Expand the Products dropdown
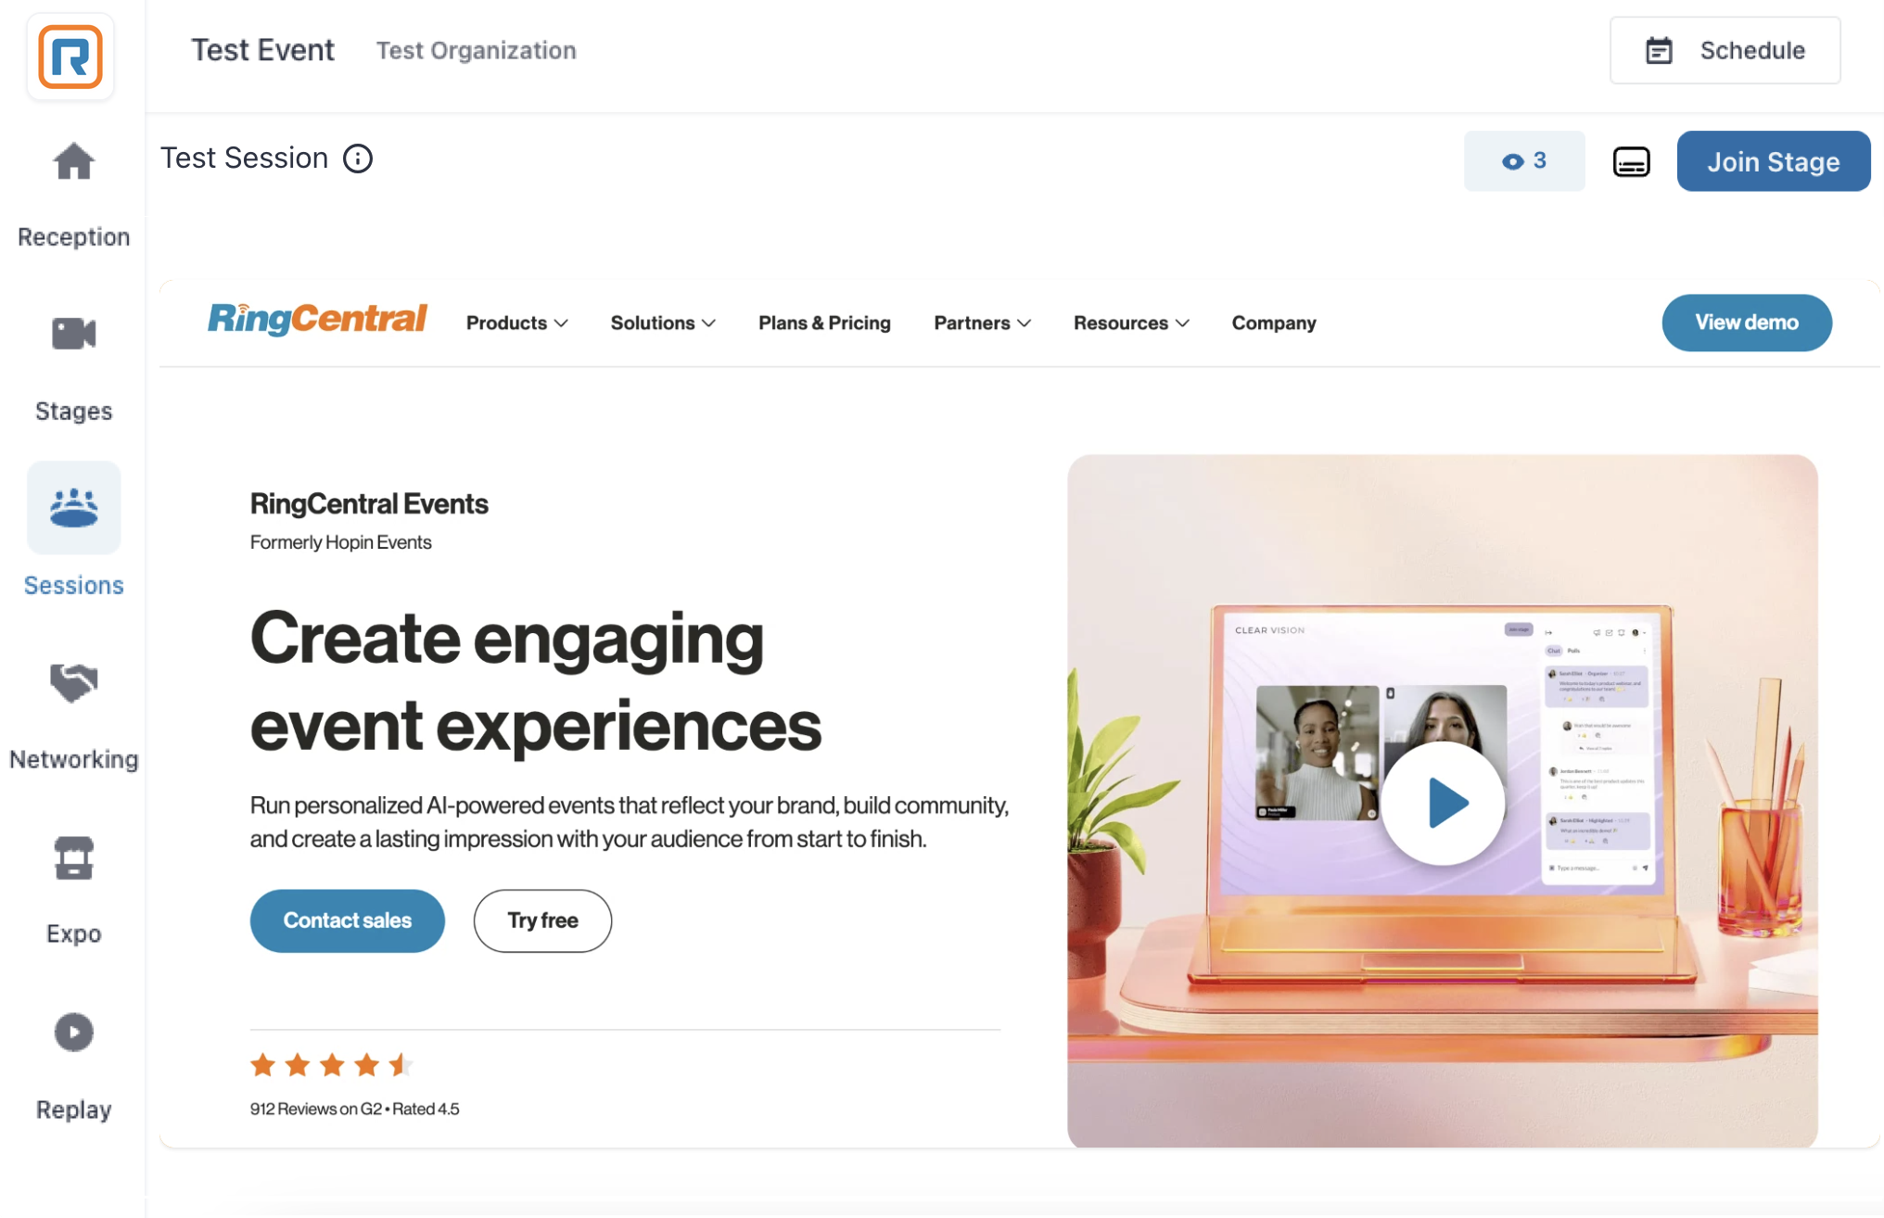The height and width of the screenshot is (1218, 1884). (516, 323)
